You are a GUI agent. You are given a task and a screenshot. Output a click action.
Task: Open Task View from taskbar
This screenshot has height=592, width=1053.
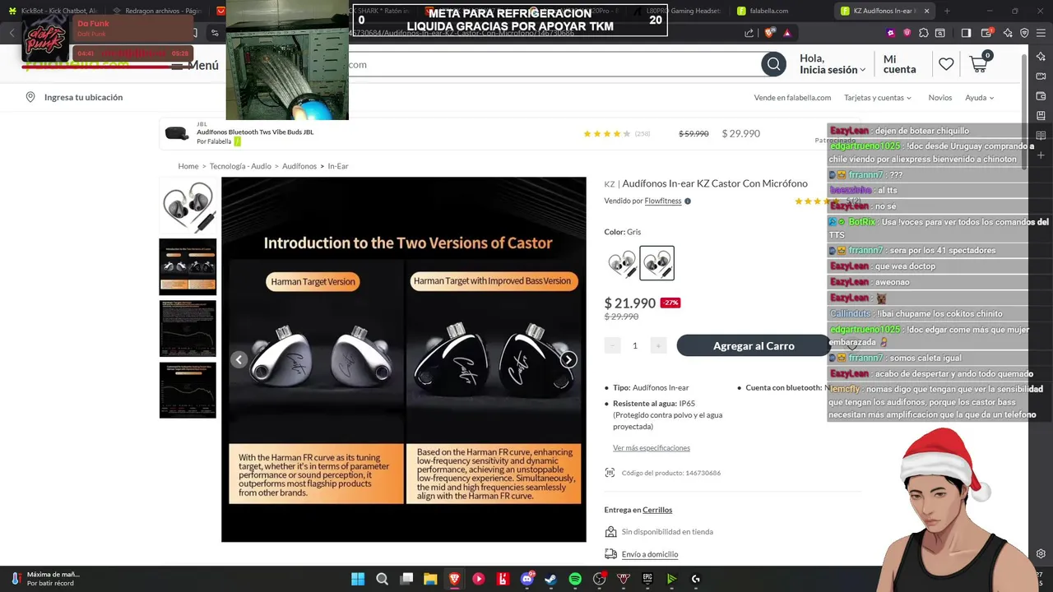[406, 579]
